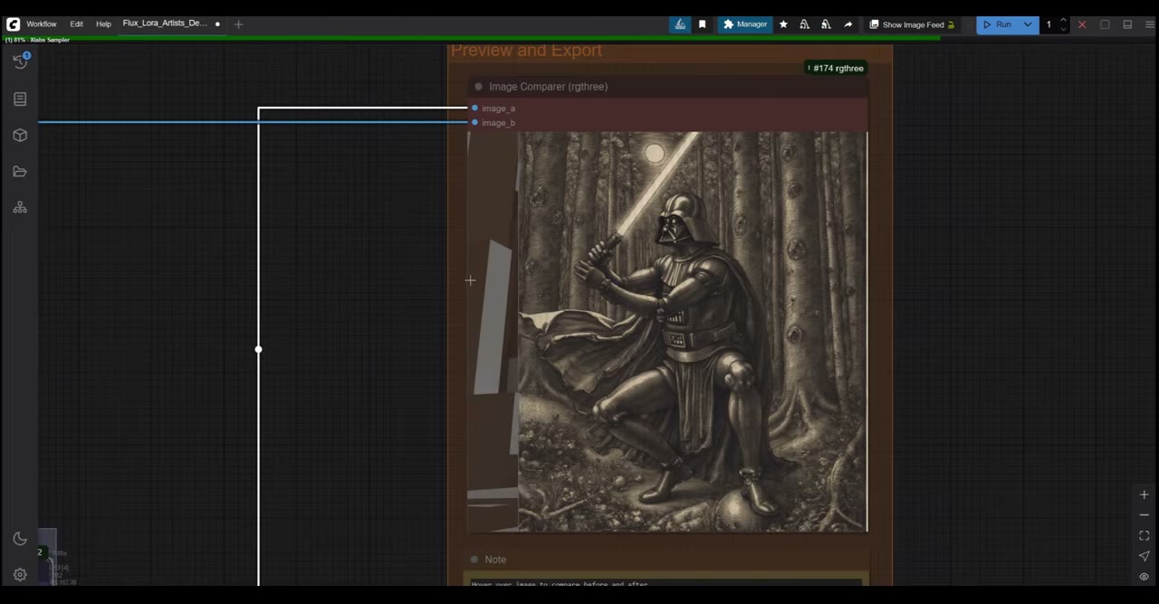Add a new workflow tab with plus

pos(238,24)
